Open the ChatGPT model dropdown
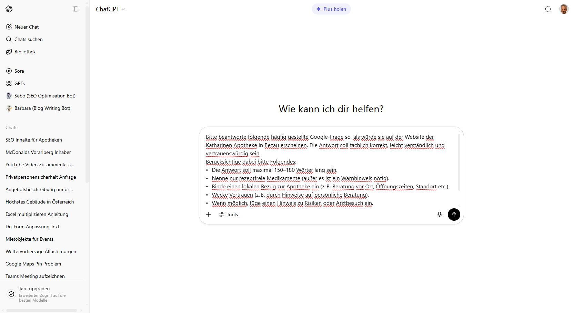Screen dimensions: 573x313 (x=110, y=9)
